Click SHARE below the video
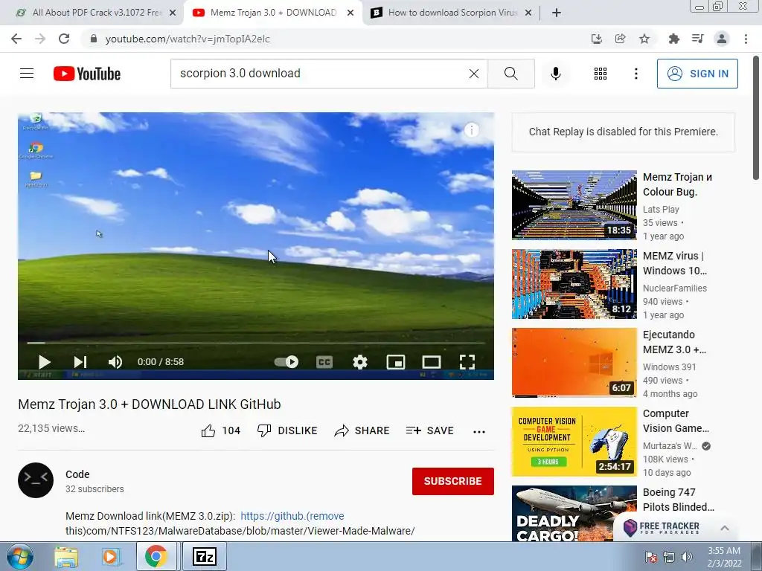This screenshot has height=571, width=762. [362, 430]
